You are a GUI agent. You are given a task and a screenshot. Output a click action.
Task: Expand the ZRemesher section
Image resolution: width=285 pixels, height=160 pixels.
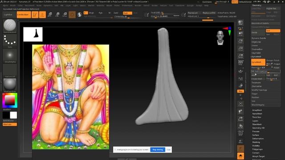click(x=256, y=86)
